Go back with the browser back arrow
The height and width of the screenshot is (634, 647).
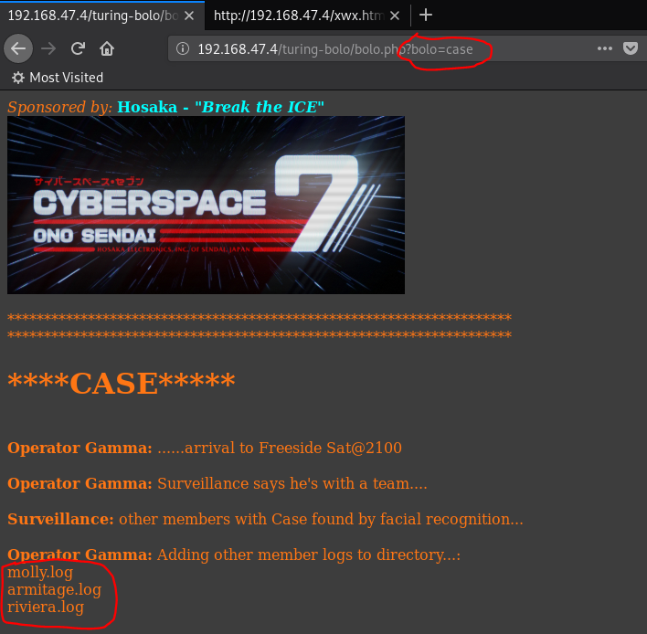click(18, 48)
